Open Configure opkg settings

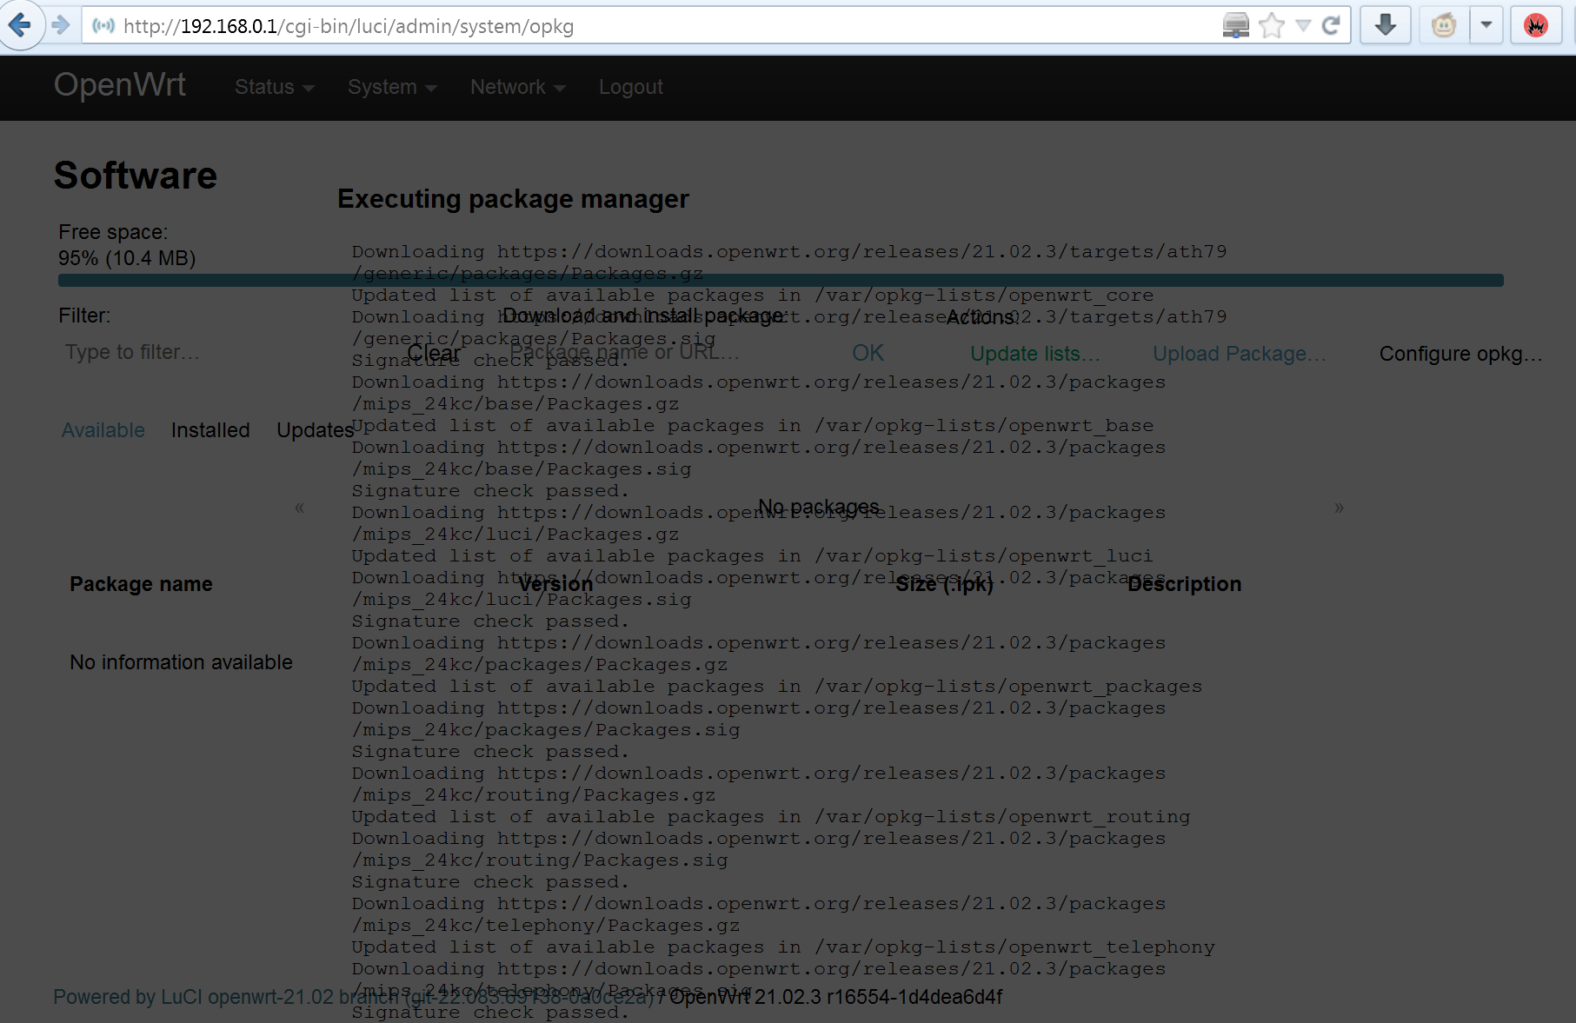[x=1460, y=354]
